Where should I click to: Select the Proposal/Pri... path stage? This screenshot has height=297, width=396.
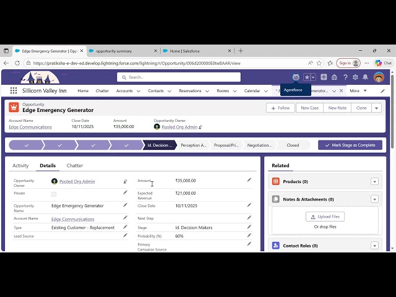226,145
